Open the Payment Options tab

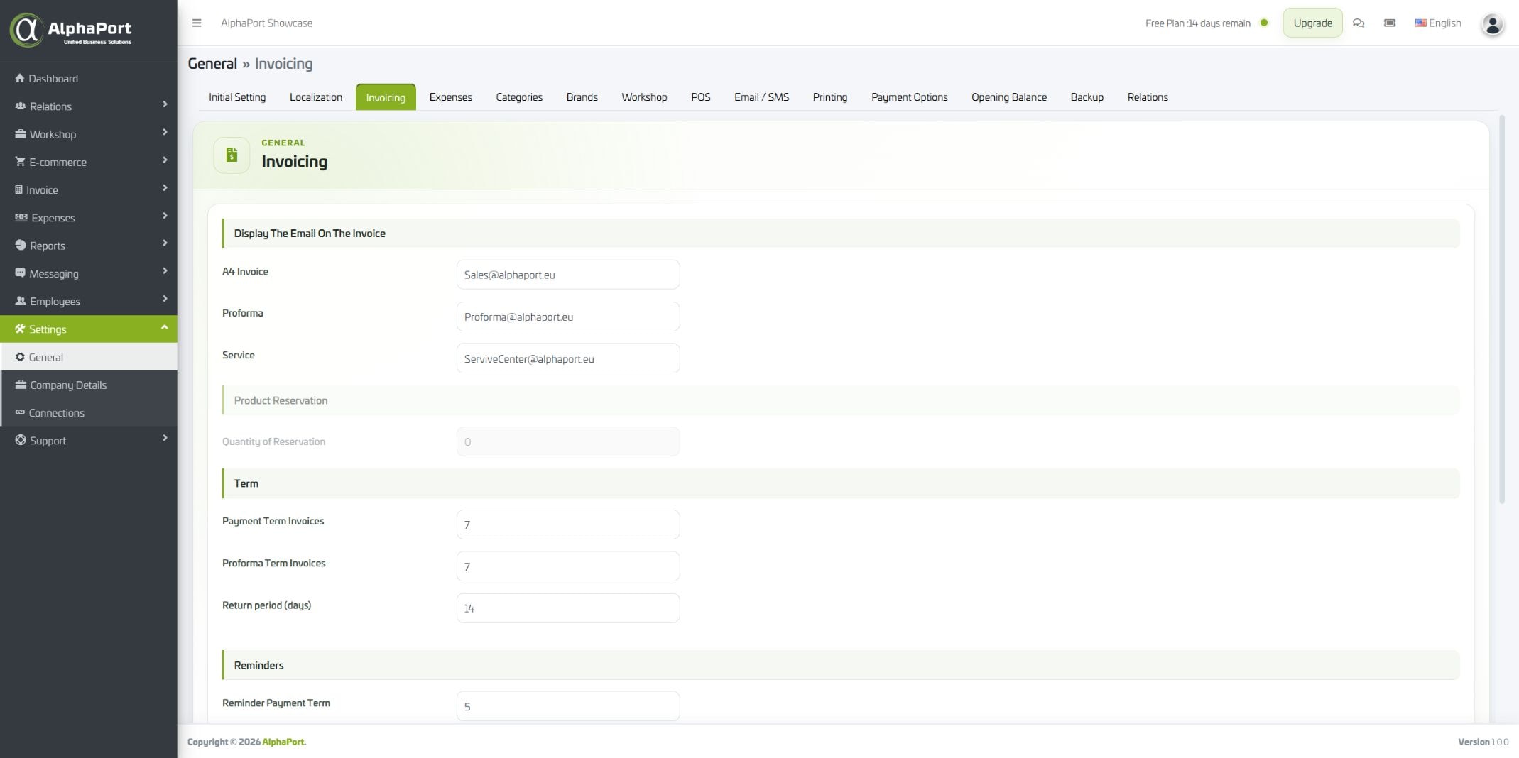[x=910, y=97]
